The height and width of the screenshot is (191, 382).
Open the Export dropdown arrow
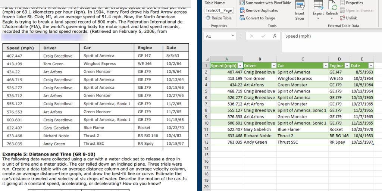click(x=318, y=18)
